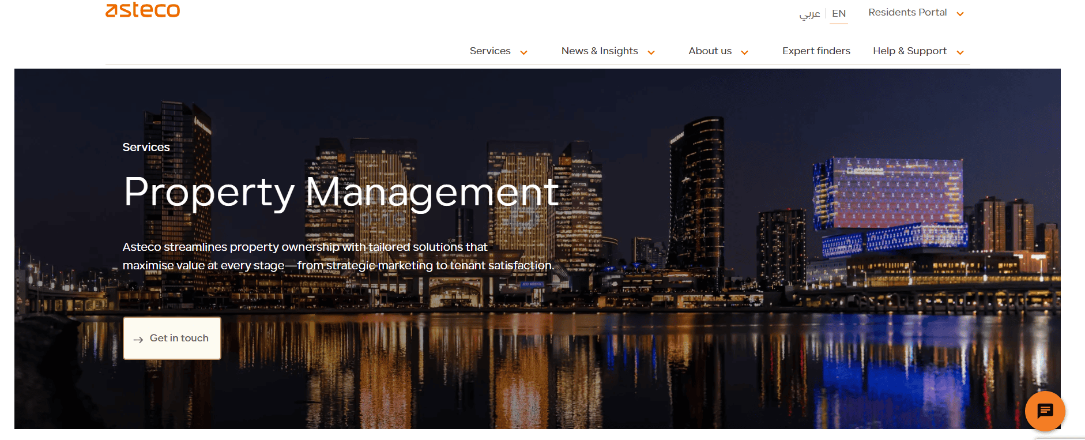The width and height of the screenshot is (1085, 440).
Task: Open the Residents Portal menu
Action: click(907, 12)
